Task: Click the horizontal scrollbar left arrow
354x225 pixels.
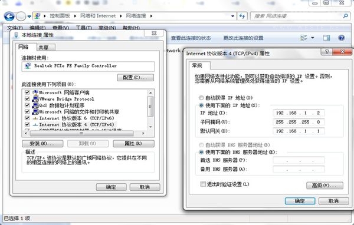Action: click(26, 134)
